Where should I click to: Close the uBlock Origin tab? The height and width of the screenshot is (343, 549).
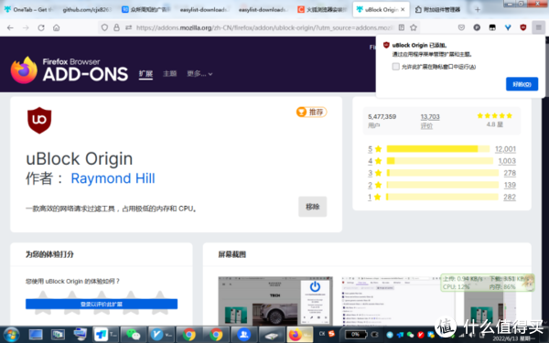point(403,9)
